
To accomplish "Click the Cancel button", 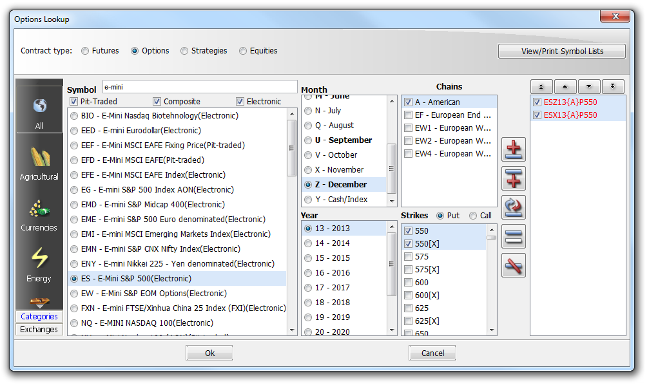I will pos(432,353).
